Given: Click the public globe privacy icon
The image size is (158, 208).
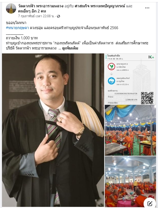Looking at the screenshot, I should pyautogui.click(x=58, y=16).
